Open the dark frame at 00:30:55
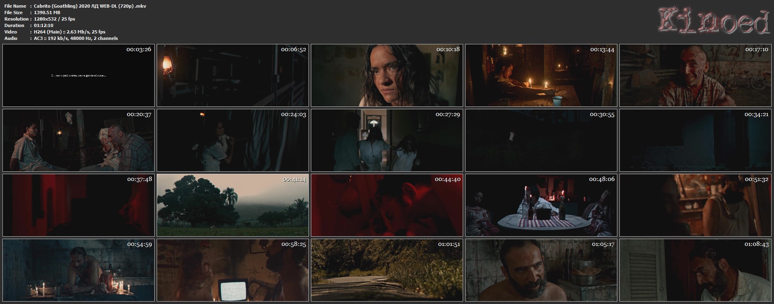The height and width of the screenshot is (304, 774). point(541,140)
